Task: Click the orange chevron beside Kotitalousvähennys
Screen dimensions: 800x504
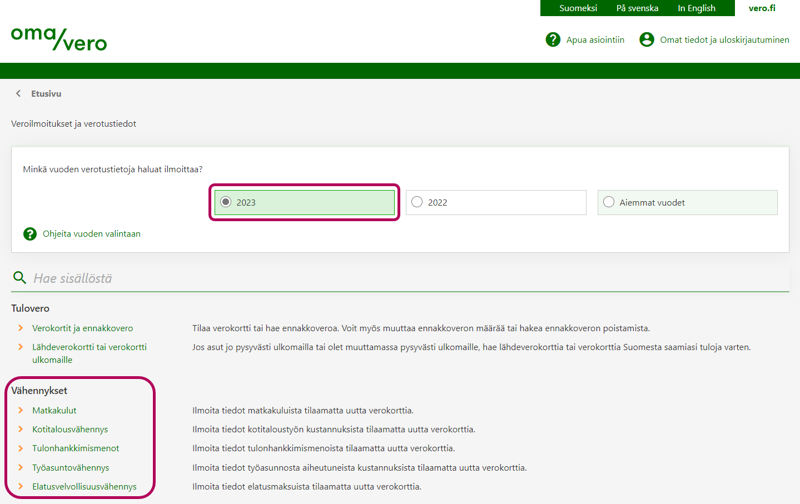Action: click(x=21, y=429)
